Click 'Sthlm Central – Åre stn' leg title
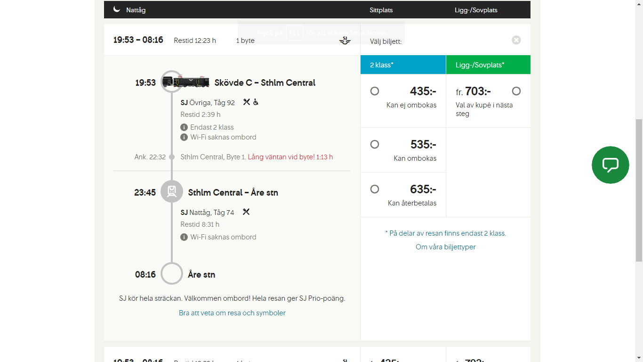The height and width of the screenshot is (362, 643). click(233, 192)
